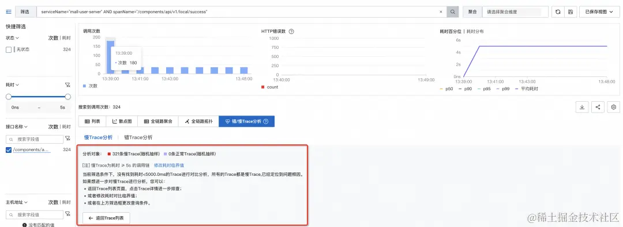The image size is (623, 227).
Task: Toggle the p50 legend item
Action: click(x=446, y=89)
